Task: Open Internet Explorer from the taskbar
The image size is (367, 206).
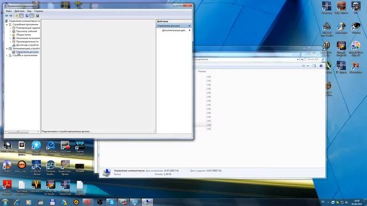Action: (17, 202)
